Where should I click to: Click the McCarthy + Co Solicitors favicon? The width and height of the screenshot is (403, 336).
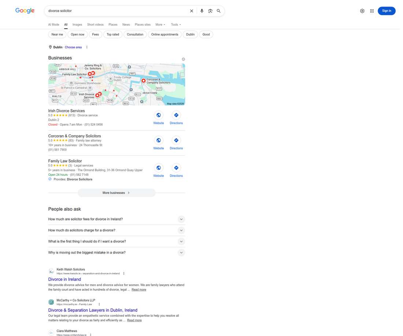(51, 302)
